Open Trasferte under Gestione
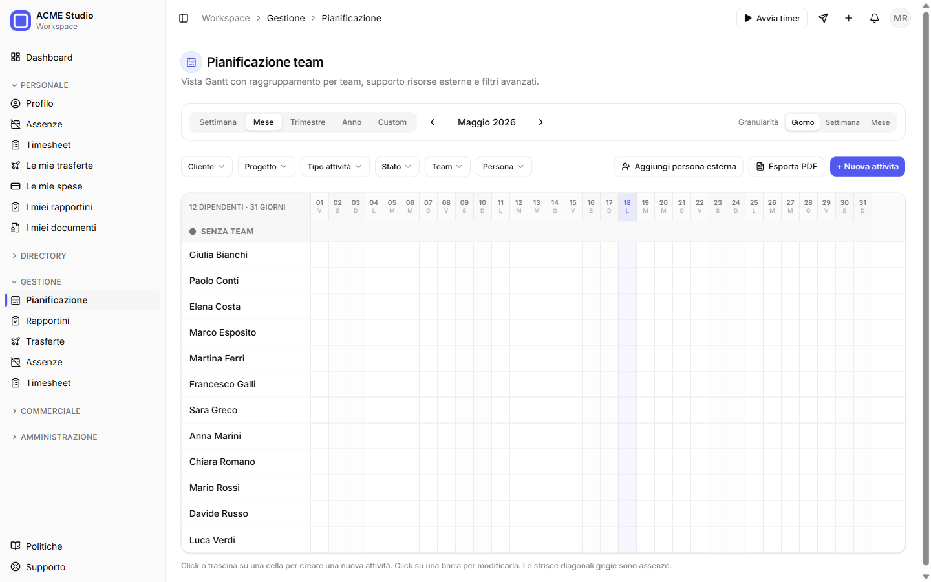This screenshot has width=931, height=582. [x=82, y=341]
